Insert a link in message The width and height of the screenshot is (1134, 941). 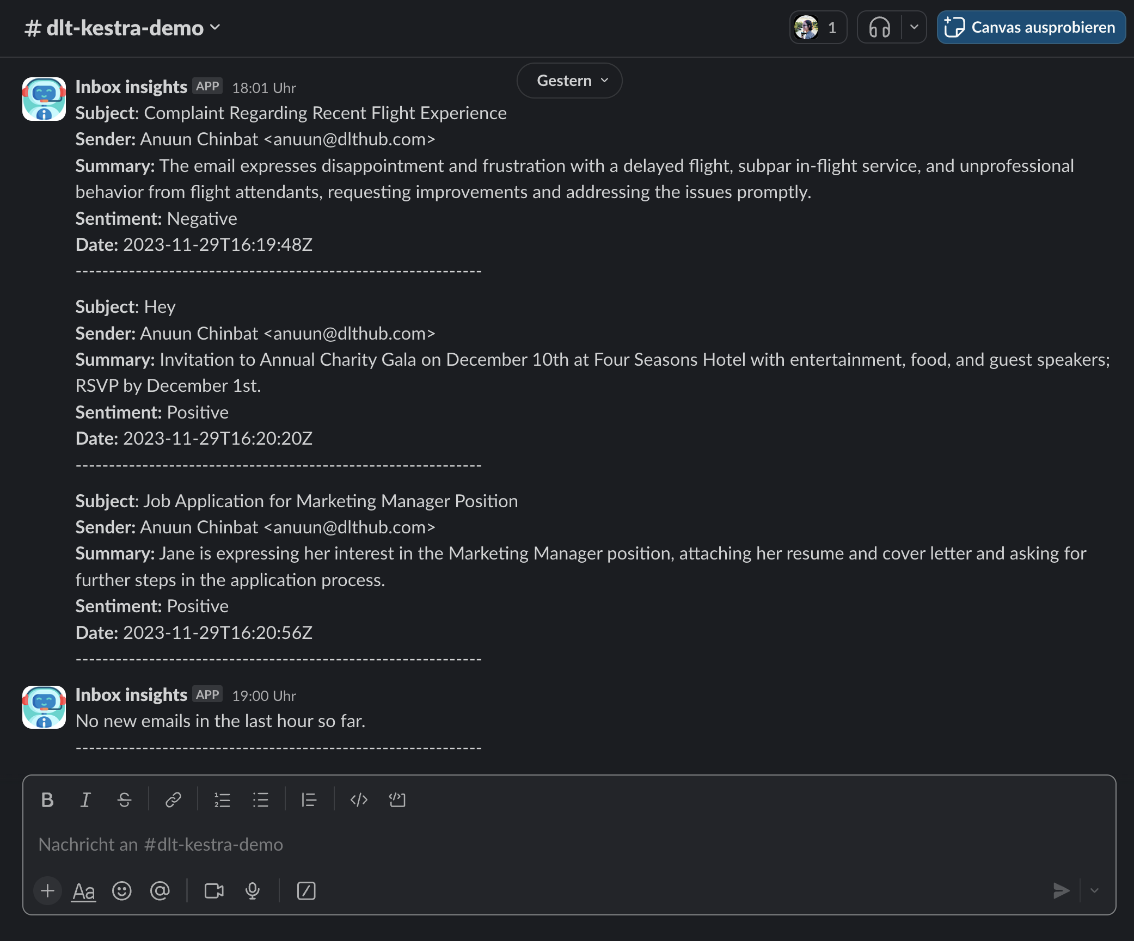click(x=173, y=799)
